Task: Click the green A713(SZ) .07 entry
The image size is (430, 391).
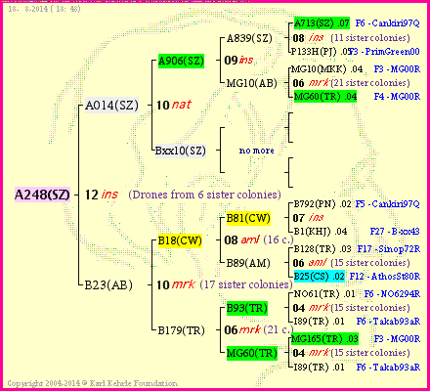Action: [x=322, y=23]
